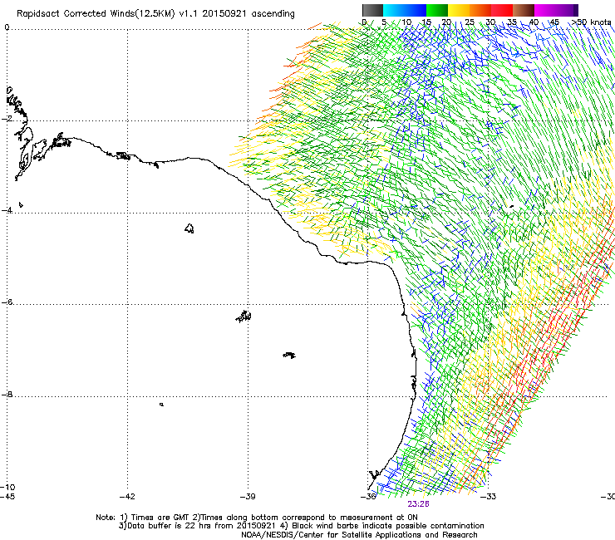Click the purple 23:28 time label
Viewport: 615px width, 540px height.
(x=418, y=504)
